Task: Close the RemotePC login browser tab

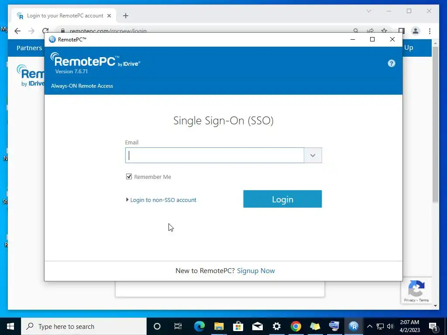Action: click(x=109, y=16)
